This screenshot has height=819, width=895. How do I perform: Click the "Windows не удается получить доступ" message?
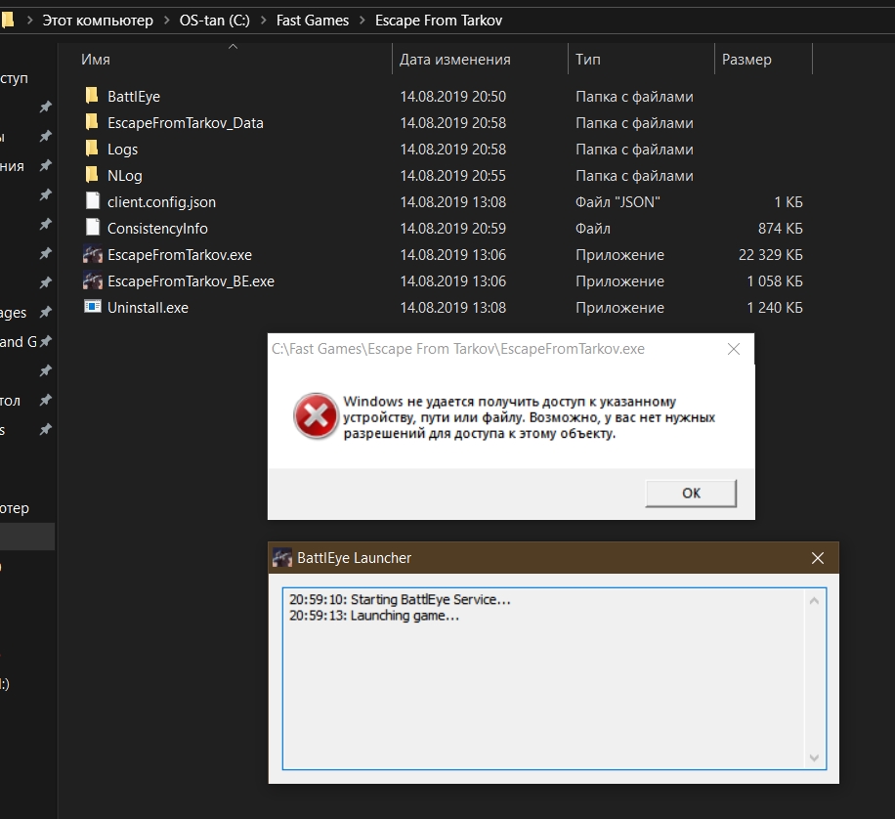(530, 417)
